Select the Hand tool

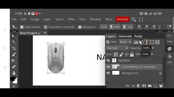[14, 73]
